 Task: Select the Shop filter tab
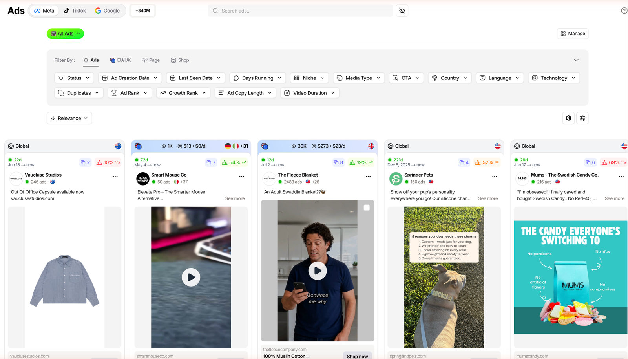180,60
